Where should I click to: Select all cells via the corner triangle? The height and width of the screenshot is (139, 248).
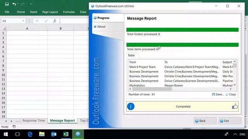[4, 29]
